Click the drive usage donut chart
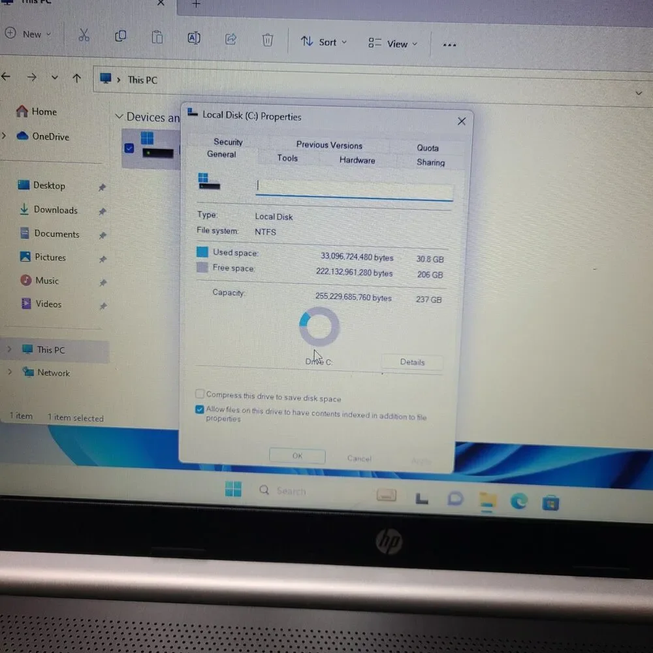The image size is (653, 653). [319, 327]
